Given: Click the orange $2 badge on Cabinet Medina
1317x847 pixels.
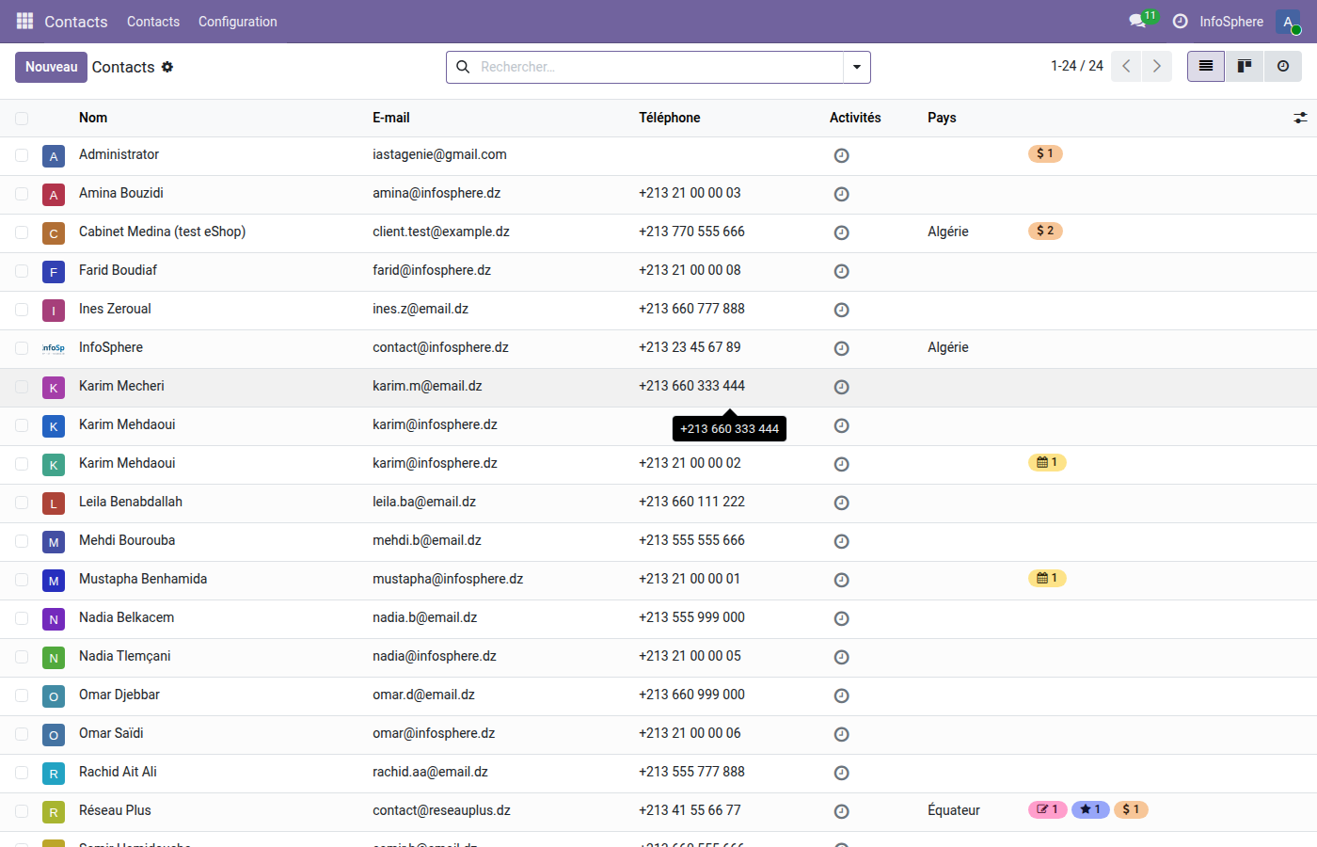Looking at the screenshot, I should 1044,231.
